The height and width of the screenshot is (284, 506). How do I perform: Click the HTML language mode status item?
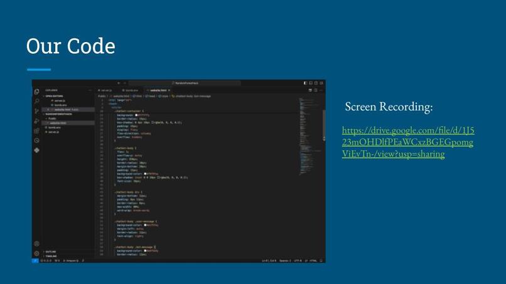point(313,261)
